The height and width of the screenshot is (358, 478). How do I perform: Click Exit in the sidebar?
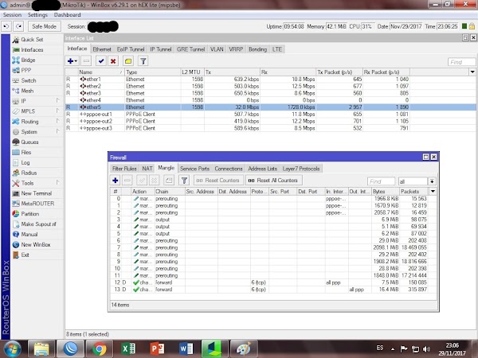25,255
